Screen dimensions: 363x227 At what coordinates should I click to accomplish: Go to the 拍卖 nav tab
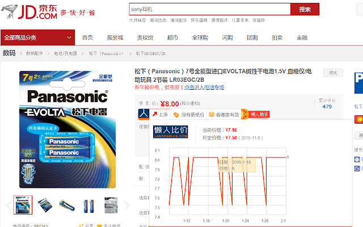tap(277, 37)
